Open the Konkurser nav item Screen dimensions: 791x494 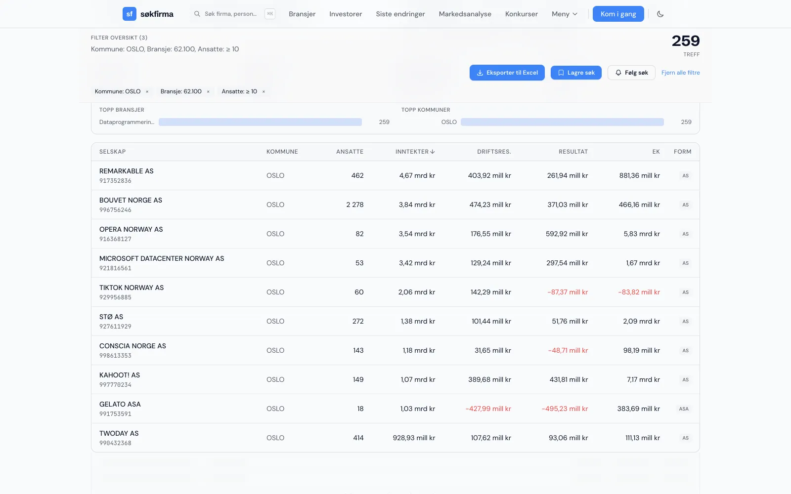click(x=522, y=14)
